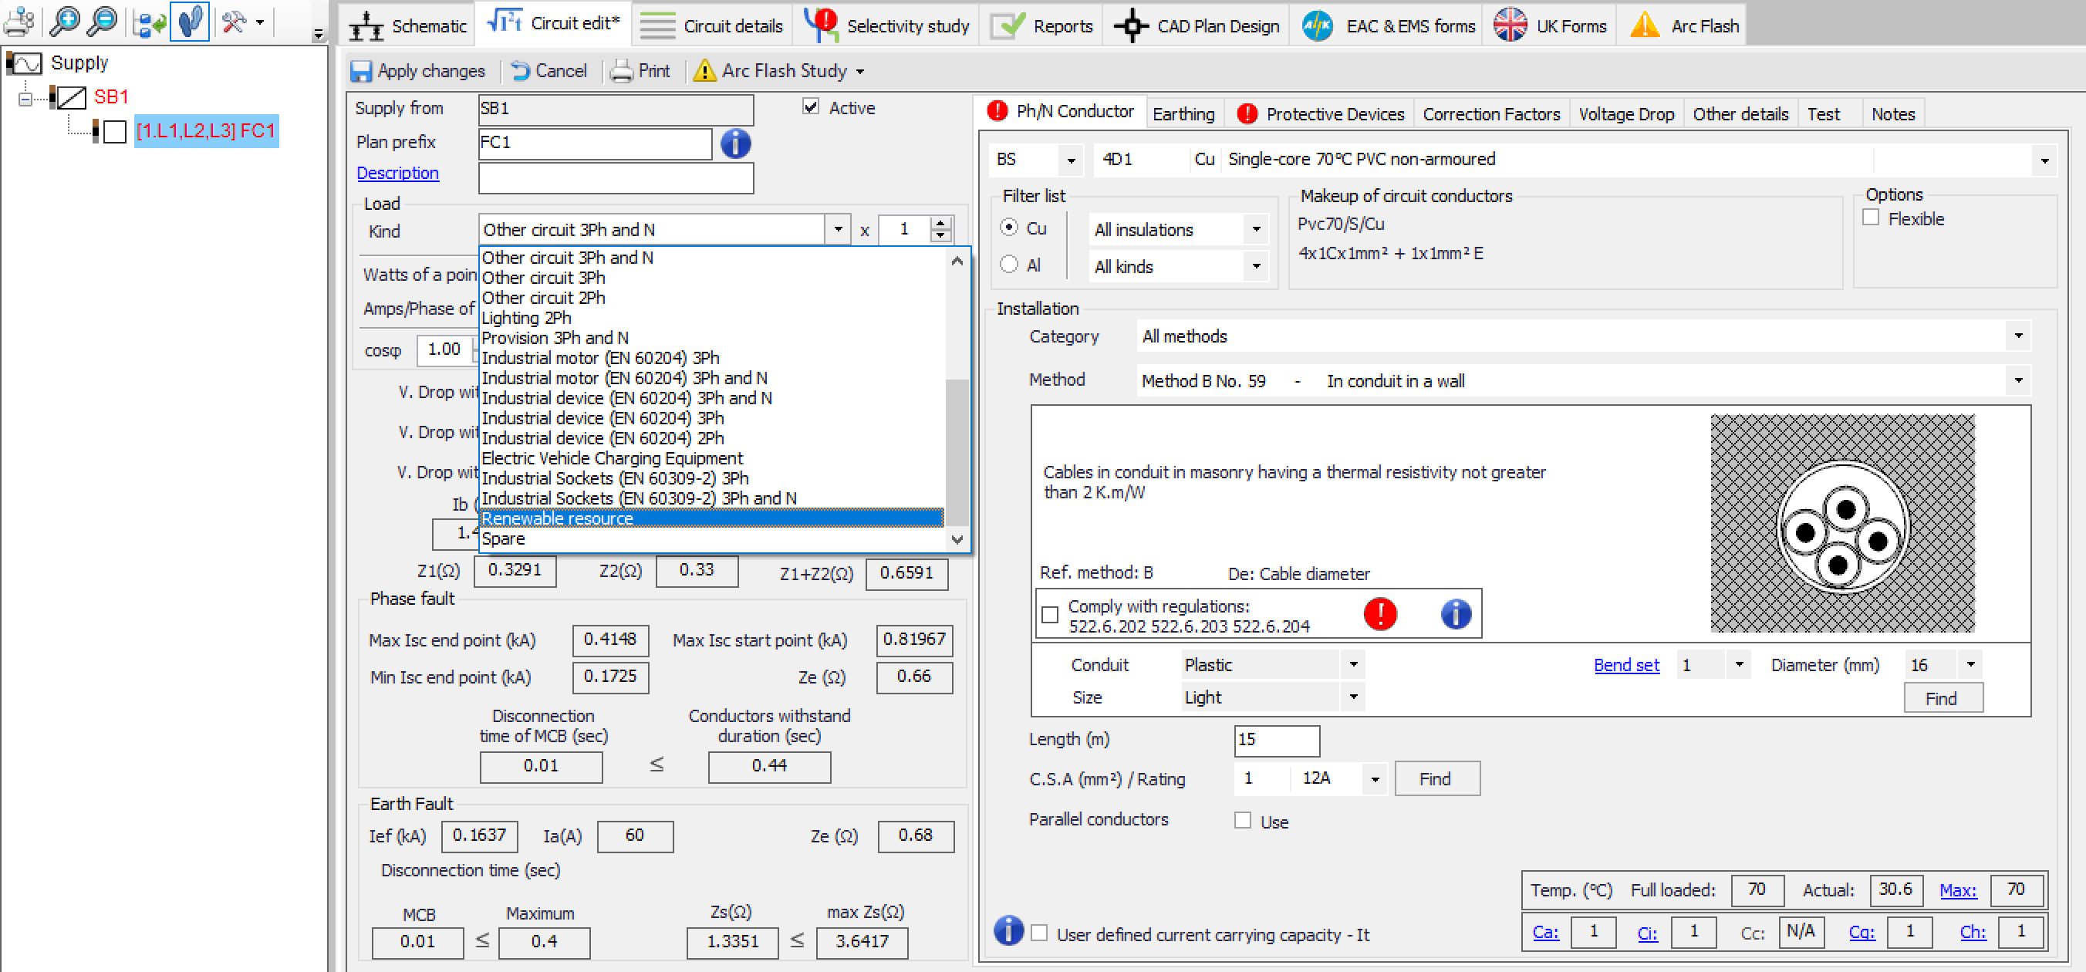Switch to the Voltage Drop tab
The height and width of the screenshot is (972, 2086).
[1625, 114]
